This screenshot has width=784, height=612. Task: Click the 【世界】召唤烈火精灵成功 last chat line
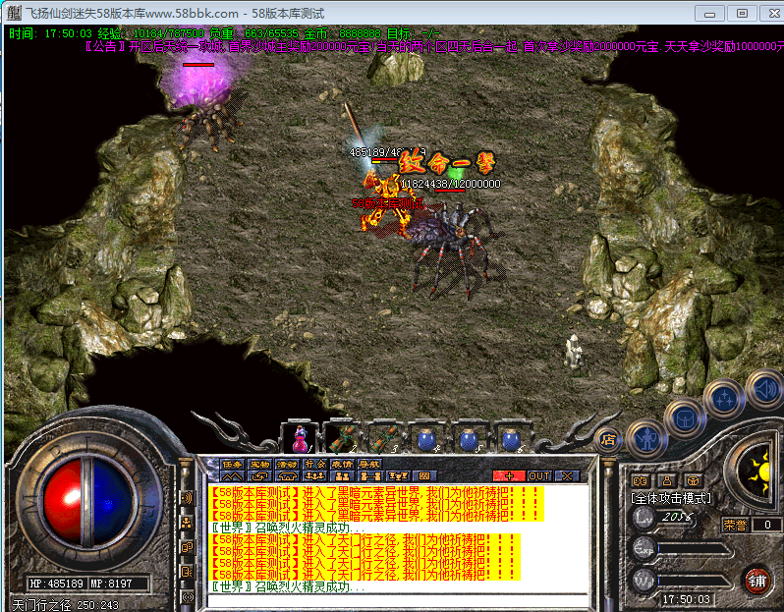pos(288,586)
